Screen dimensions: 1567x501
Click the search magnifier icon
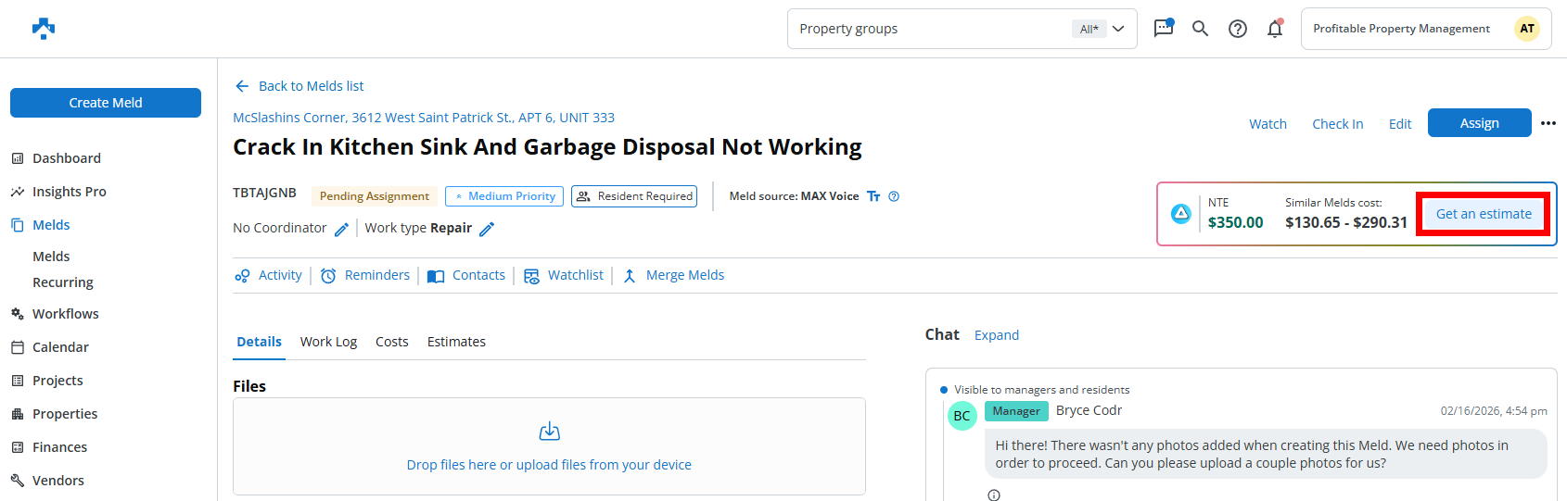(x=1200, y=29)
